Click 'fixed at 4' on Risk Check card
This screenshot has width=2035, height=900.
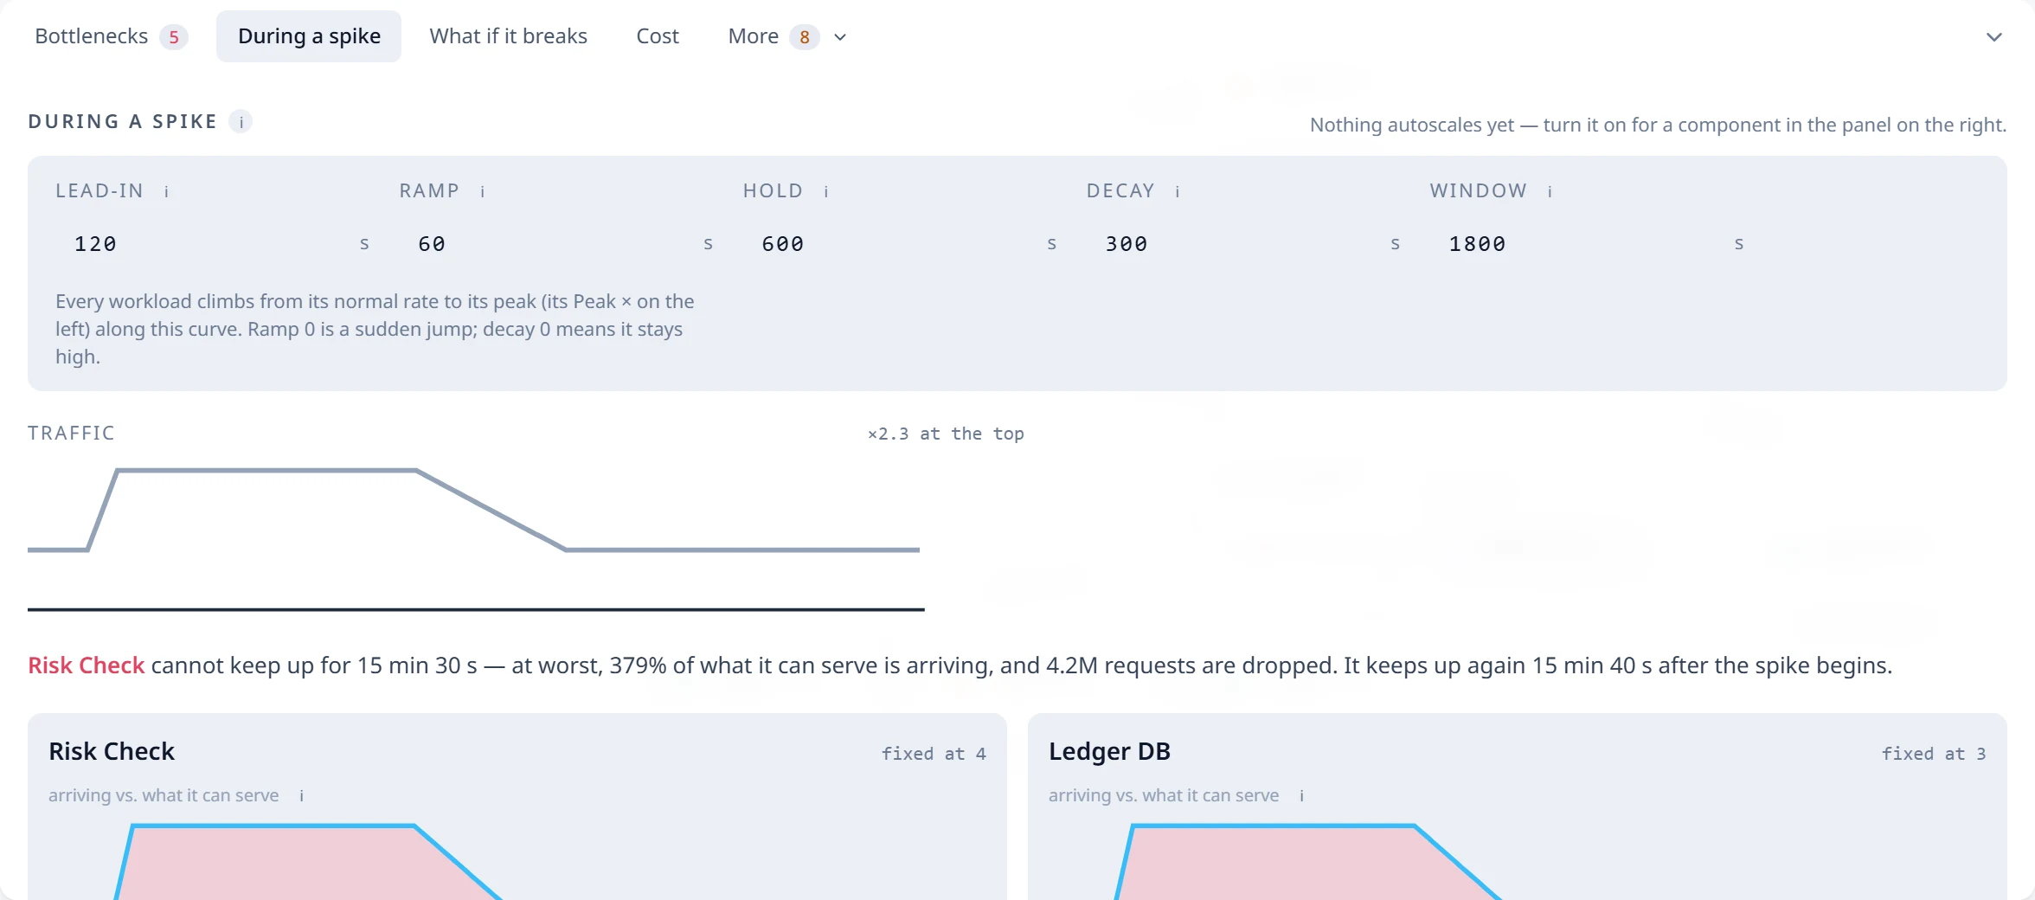point(934,754)
